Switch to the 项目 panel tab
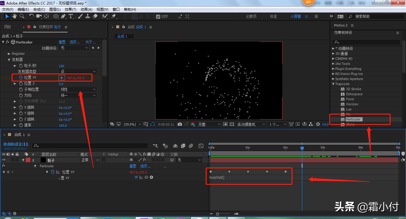This screenshot has height=219, width=406. [x=7, y=27]
